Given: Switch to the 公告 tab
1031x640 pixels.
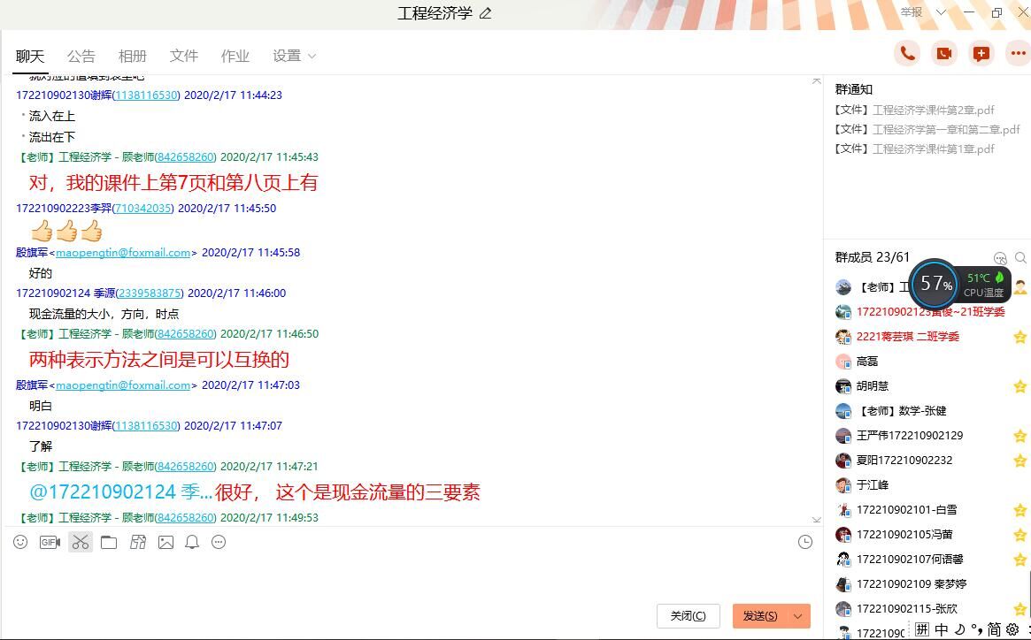Looking at the screenshot, I should coord(81,56).
